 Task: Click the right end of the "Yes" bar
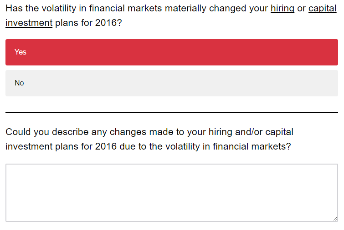tap(329, 52)
